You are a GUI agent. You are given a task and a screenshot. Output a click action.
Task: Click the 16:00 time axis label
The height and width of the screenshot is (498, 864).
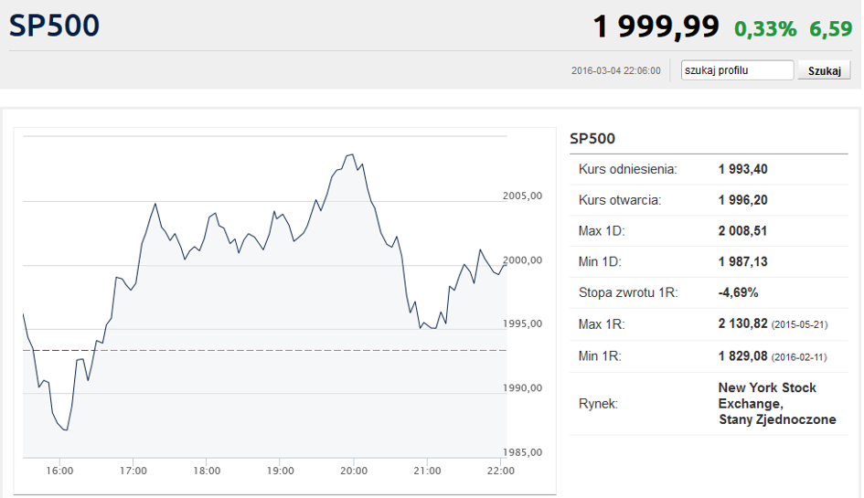pyautogui.click(x=59, y=471)
